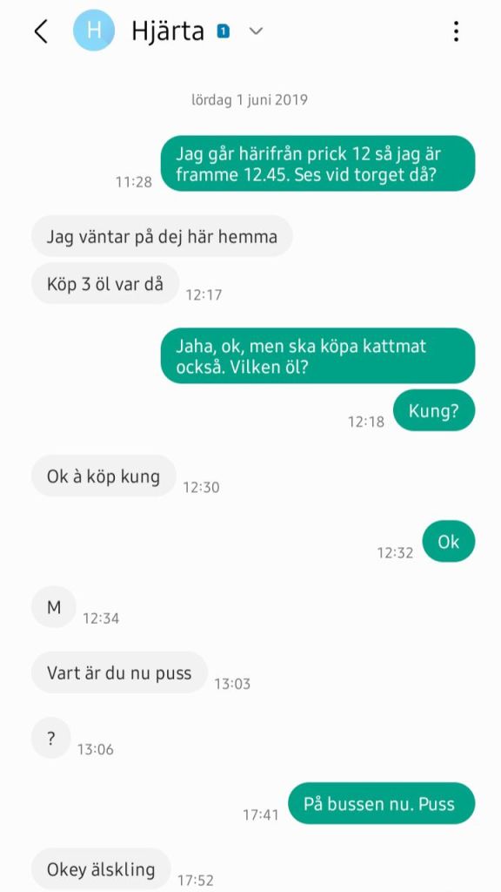Select the single 'M' message bubble

53,607
